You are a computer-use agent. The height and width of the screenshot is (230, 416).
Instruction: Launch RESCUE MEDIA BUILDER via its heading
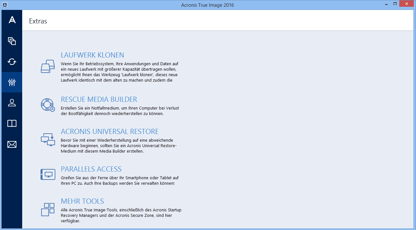99,99
